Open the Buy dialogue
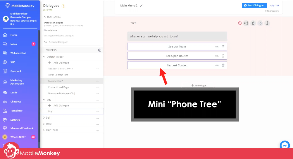This screenshot has height=159, width=293. pos(50,112)
